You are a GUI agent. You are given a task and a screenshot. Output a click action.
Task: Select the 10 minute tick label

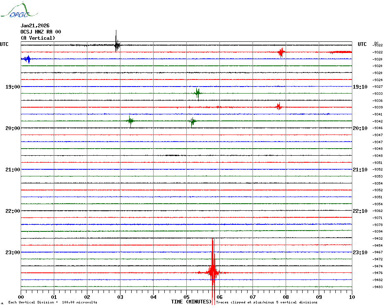351,297
